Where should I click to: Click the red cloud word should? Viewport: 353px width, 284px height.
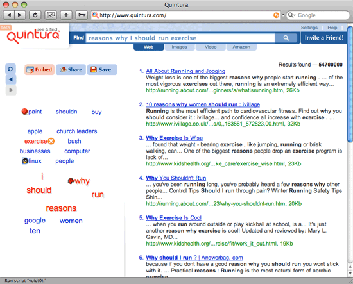[x=39, y=190]
